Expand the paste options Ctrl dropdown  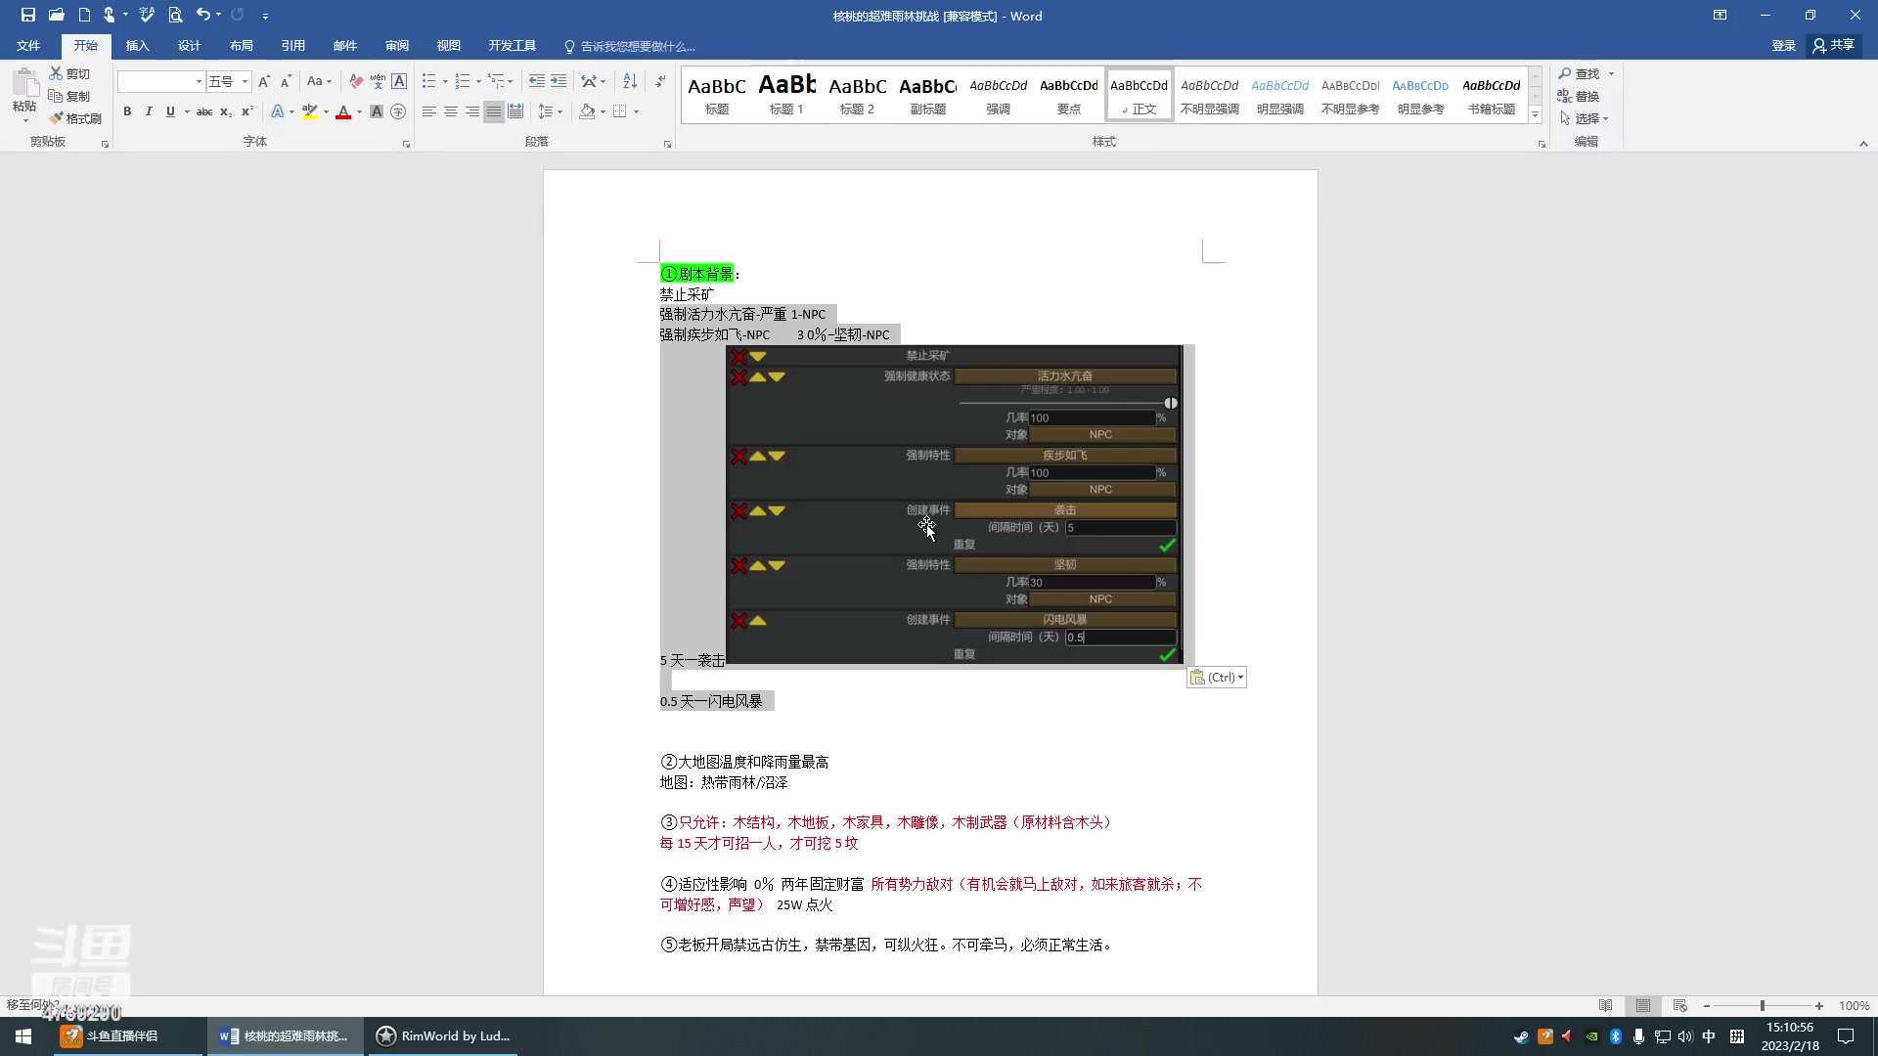(x=1217, y=677)
